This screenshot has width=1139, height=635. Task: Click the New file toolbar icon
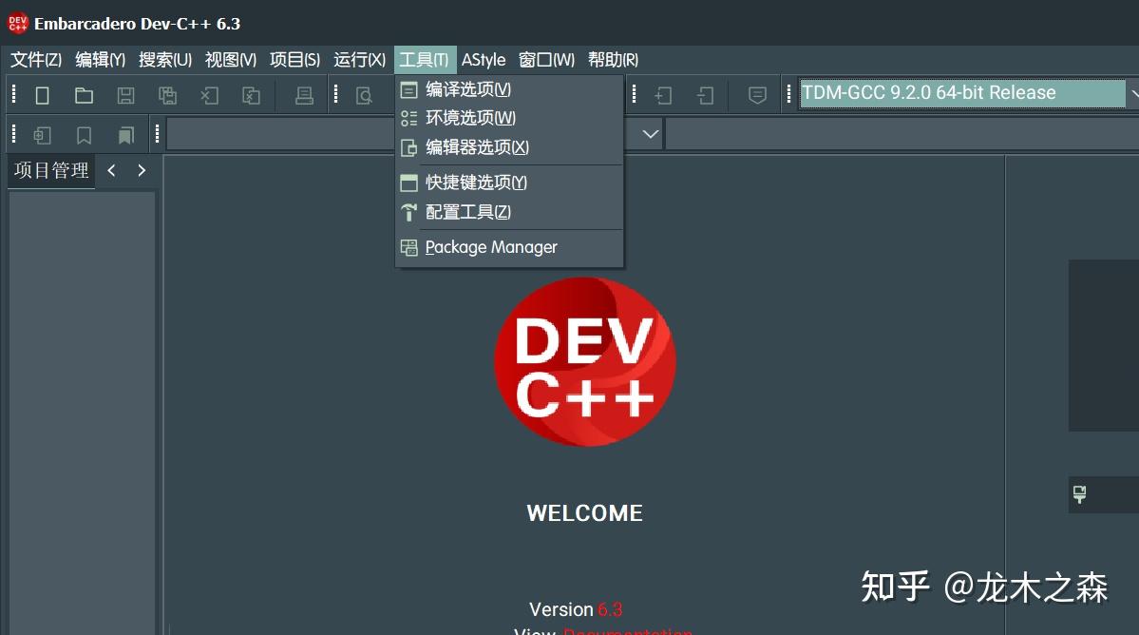(42, 95)
